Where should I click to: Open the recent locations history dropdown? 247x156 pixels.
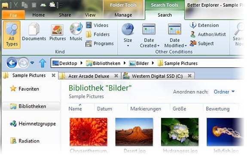(x=32, y=63)
